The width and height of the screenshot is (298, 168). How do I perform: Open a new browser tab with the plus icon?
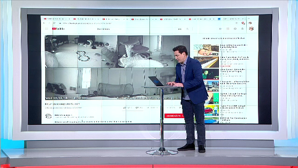[249, 19]
